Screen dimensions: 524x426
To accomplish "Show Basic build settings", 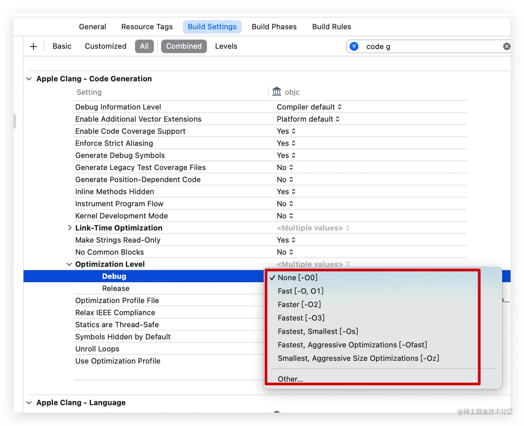I will pos(62,46).
